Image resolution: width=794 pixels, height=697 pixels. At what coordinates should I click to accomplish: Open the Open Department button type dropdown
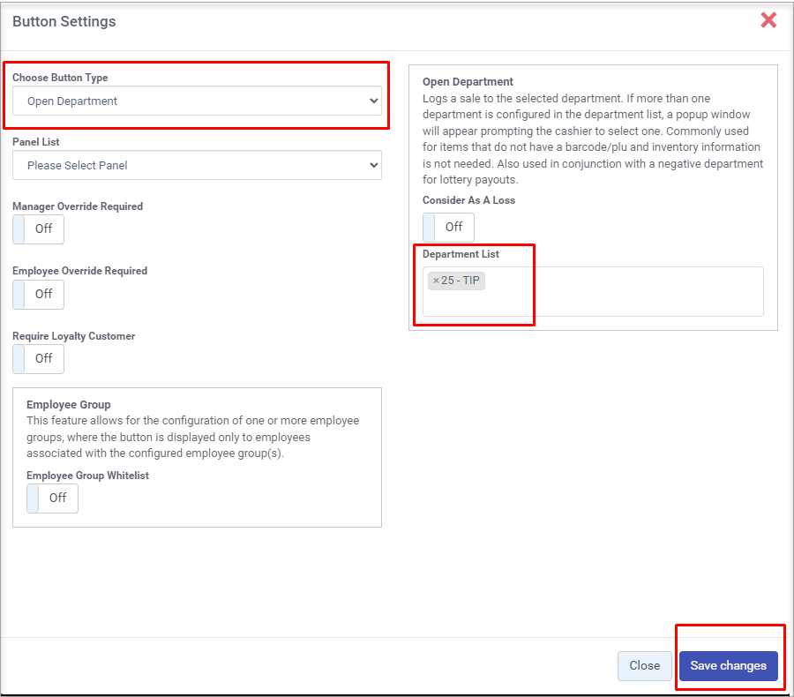(196, 101)
